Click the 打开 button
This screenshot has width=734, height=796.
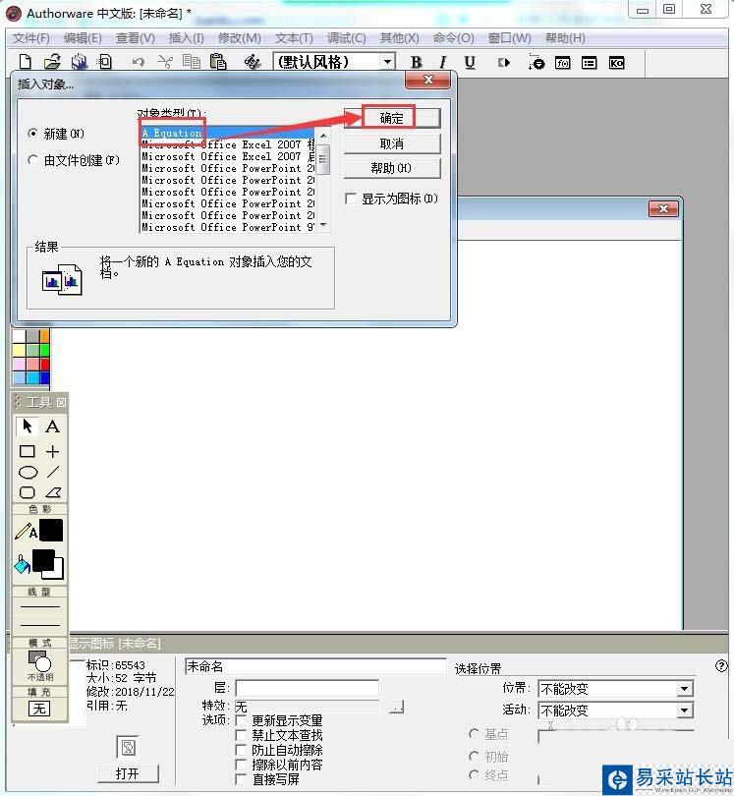pos(128,773)
